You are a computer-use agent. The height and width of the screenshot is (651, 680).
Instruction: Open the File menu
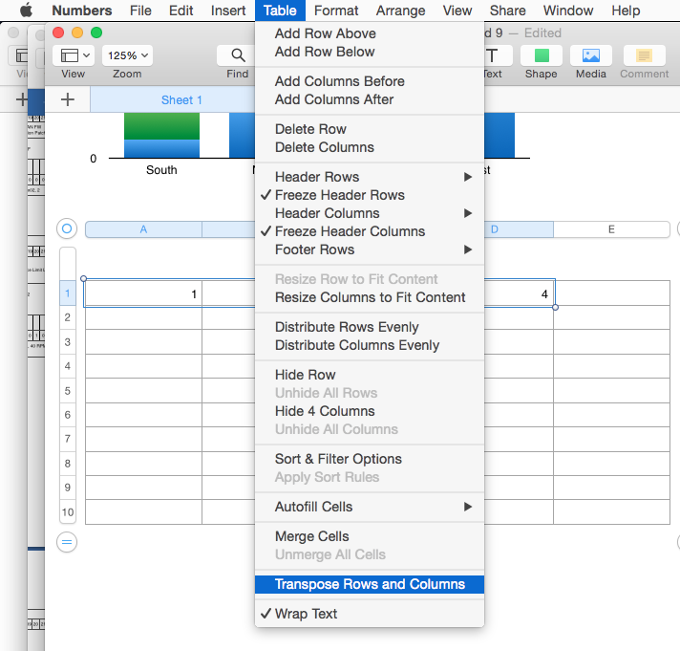click(140, 10)
